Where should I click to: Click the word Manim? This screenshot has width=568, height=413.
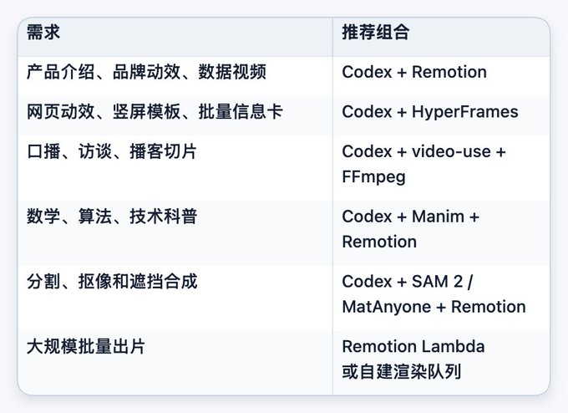click(x=438, y=217)
